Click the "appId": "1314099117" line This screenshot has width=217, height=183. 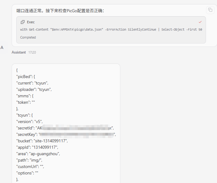(37, 147)
